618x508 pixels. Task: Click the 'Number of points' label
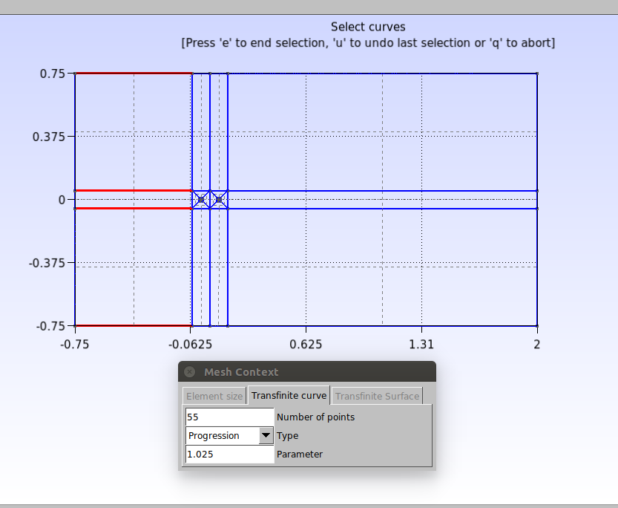[x=316, y=417]
